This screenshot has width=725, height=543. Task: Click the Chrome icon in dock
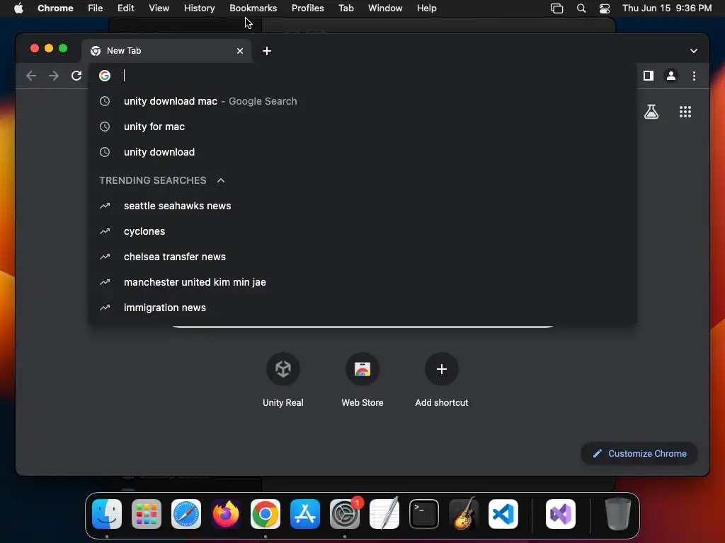266,514
